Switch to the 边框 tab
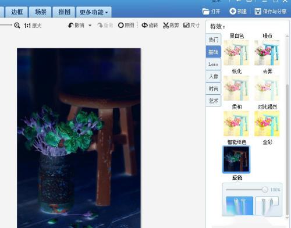The height and width of the screenshot is (228, 291). click(17, 12)
